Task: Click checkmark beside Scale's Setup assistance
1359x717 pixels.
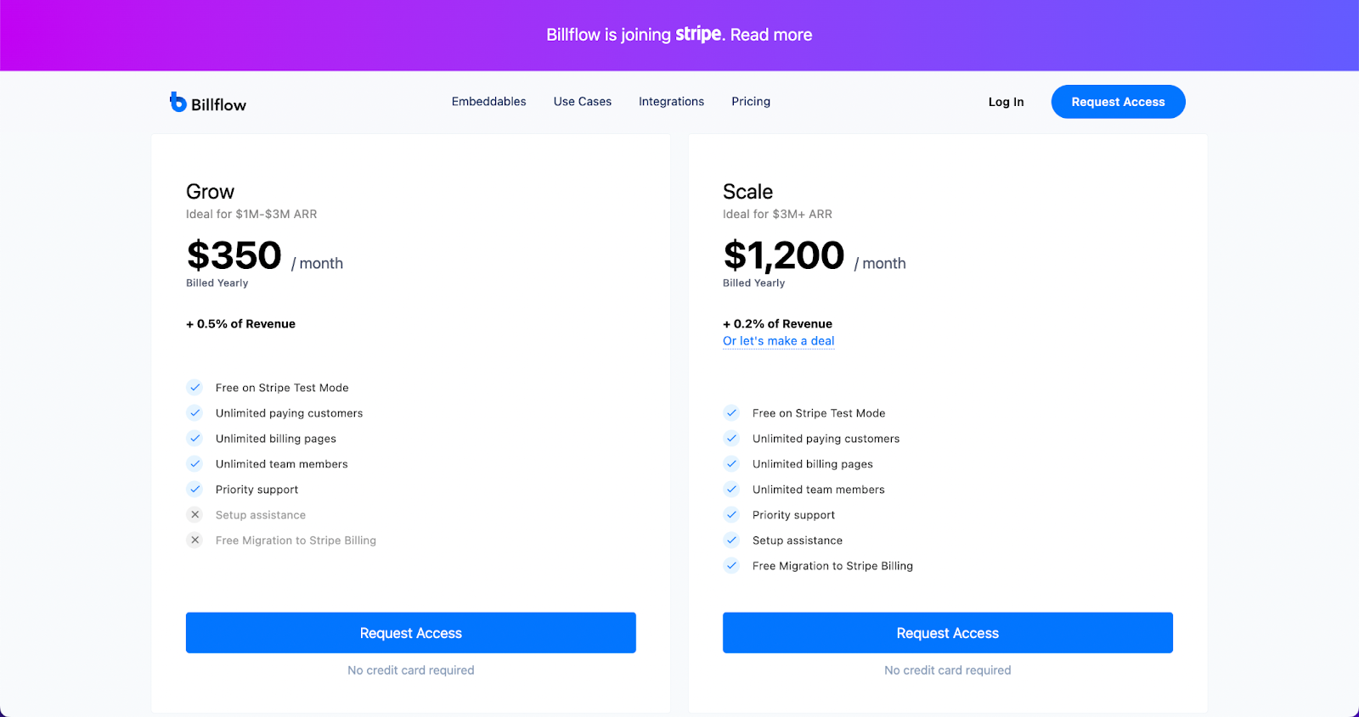Action: 731,541
